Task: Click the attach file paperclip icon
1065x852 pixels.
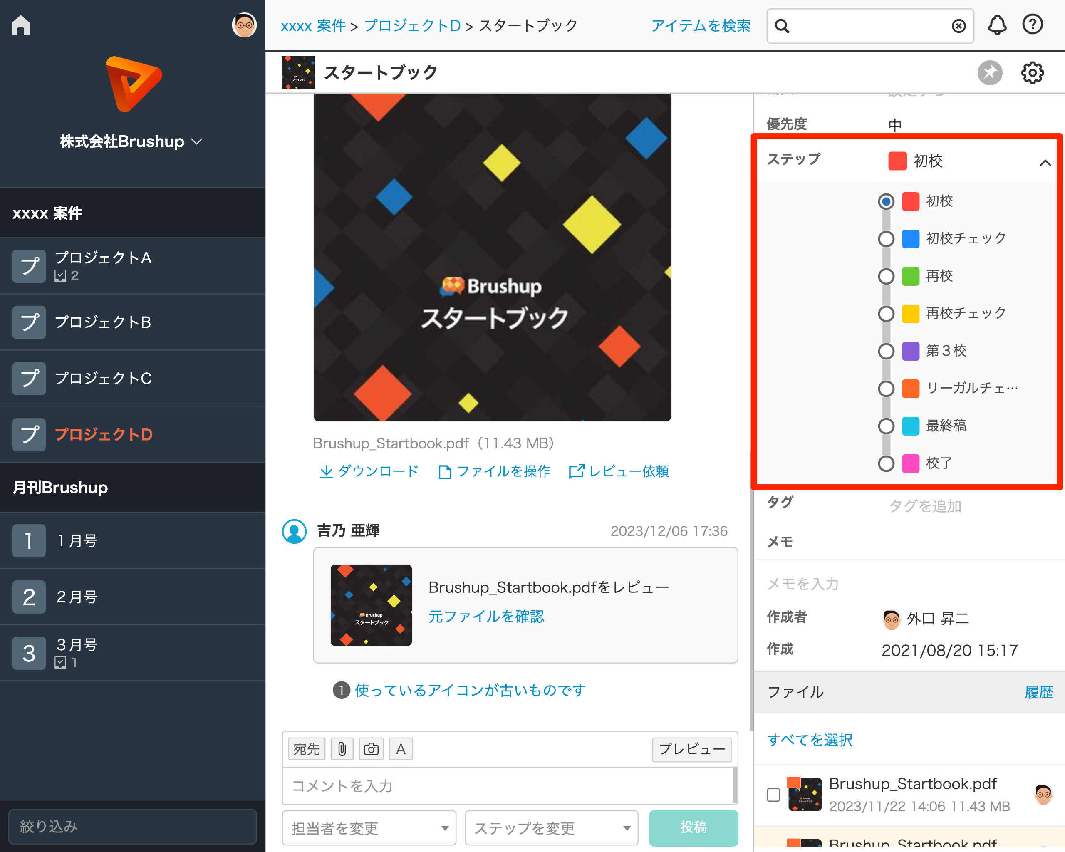Action: click(342, 749)
